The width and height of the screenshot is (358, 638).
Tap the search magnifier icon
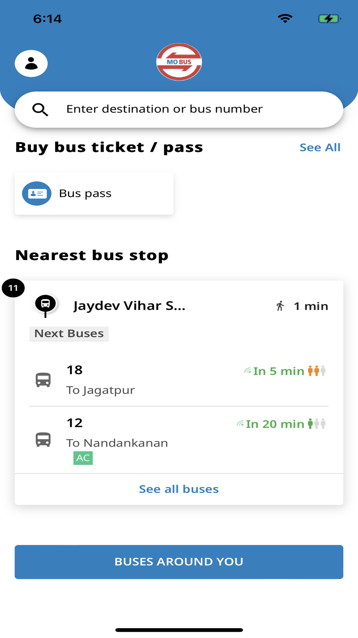pos(40,109)
